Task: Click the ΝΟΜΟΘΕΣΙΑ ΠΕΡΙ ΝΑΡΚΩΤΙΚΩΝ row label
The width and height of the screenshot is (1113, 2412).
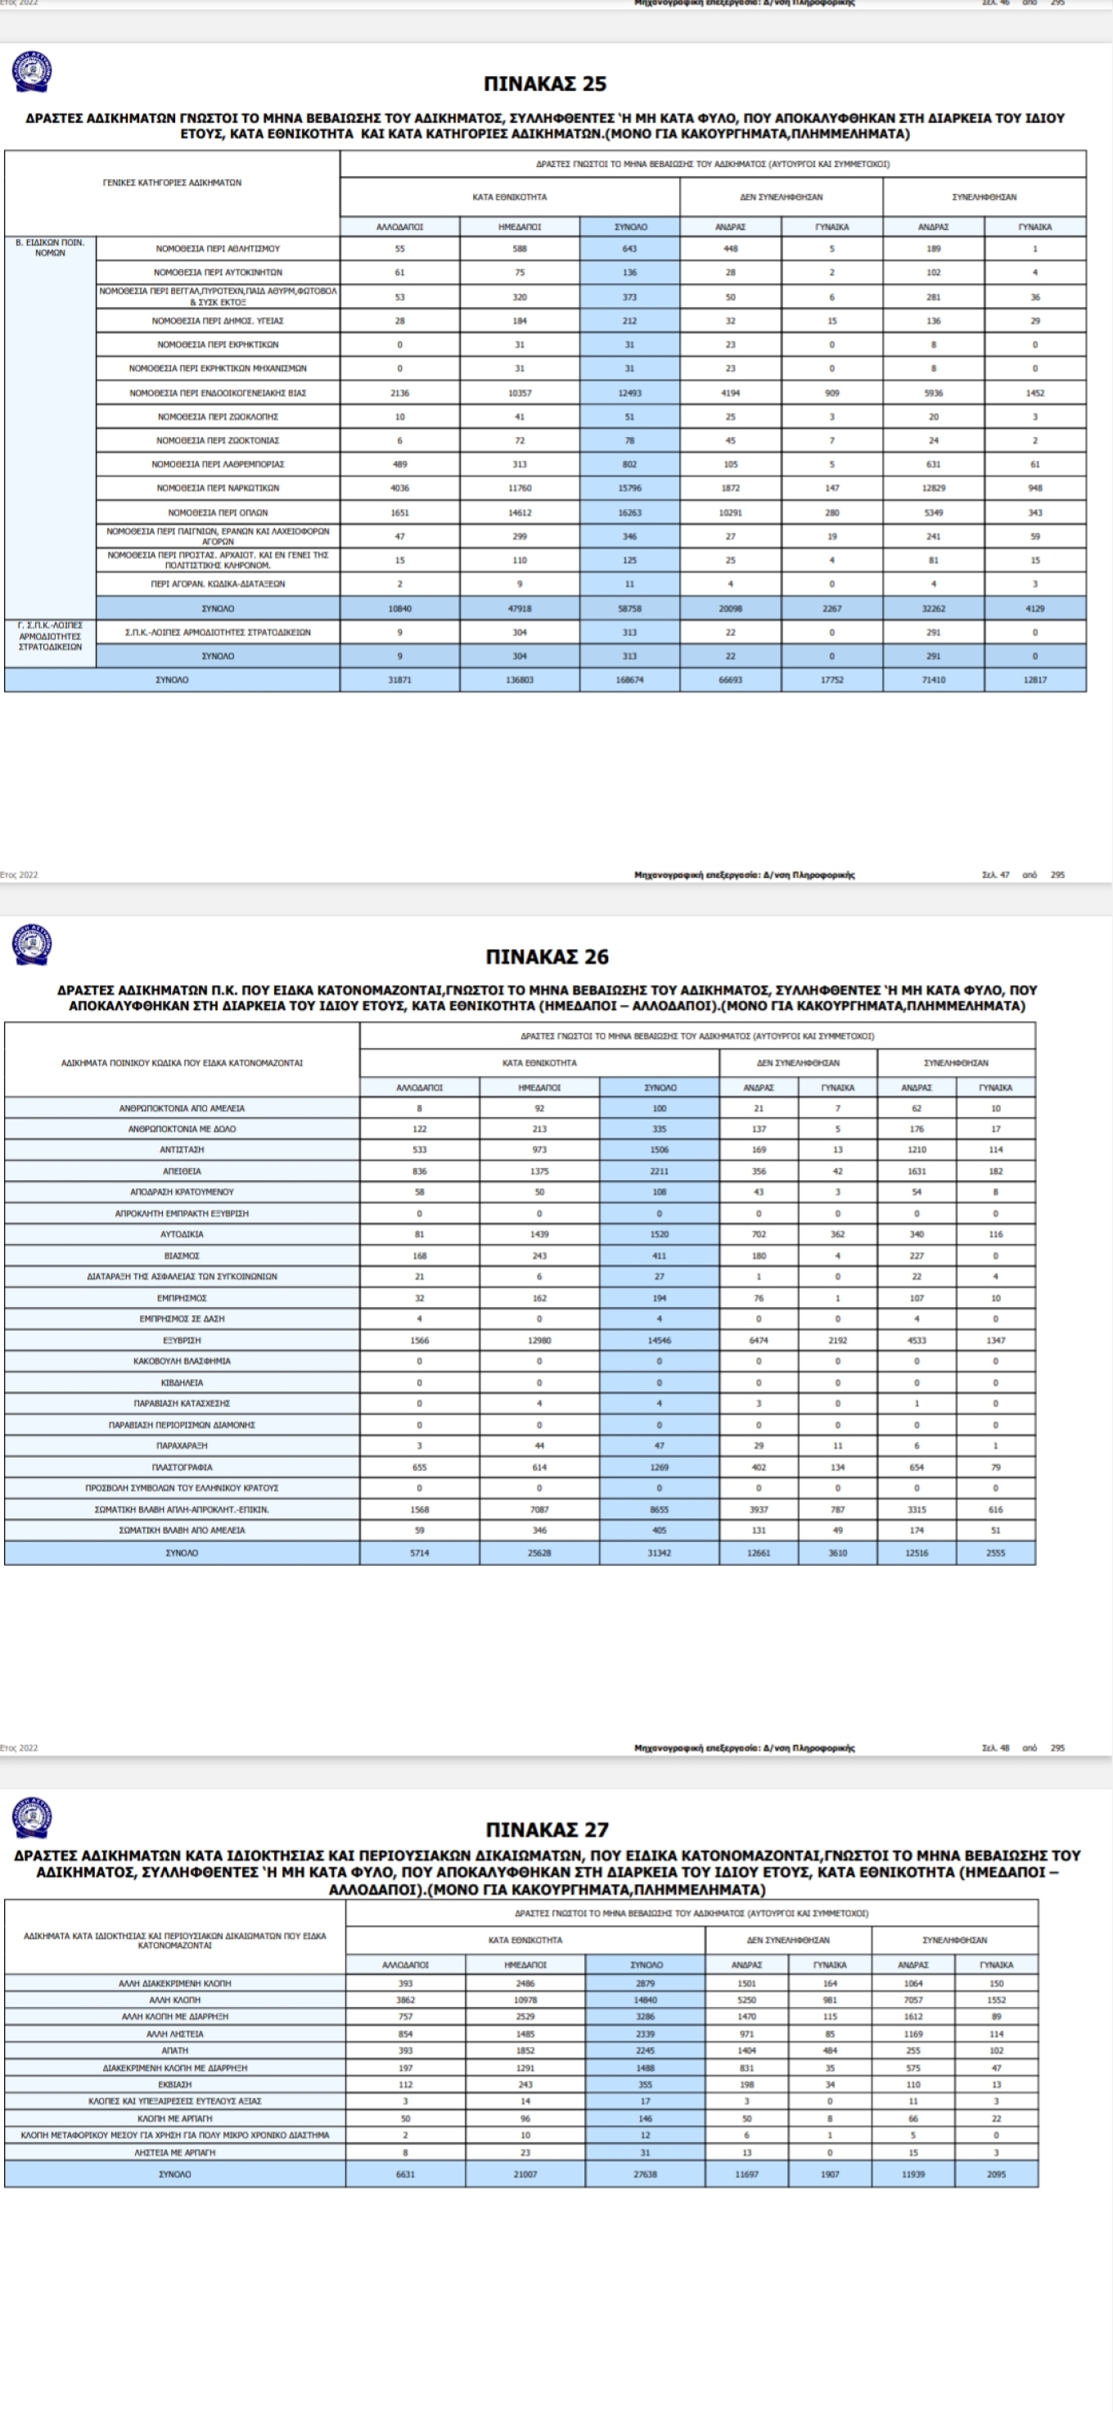Action: (219, 488)
